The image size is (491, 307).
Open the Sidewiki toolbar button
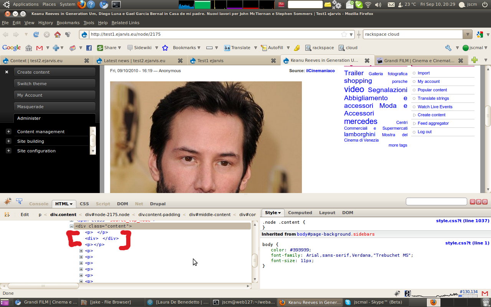point(139,48)
